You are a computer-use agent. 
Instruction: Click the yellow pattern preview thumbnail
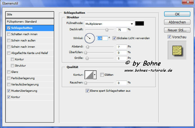pyautogui.click(x=177, y=50)
